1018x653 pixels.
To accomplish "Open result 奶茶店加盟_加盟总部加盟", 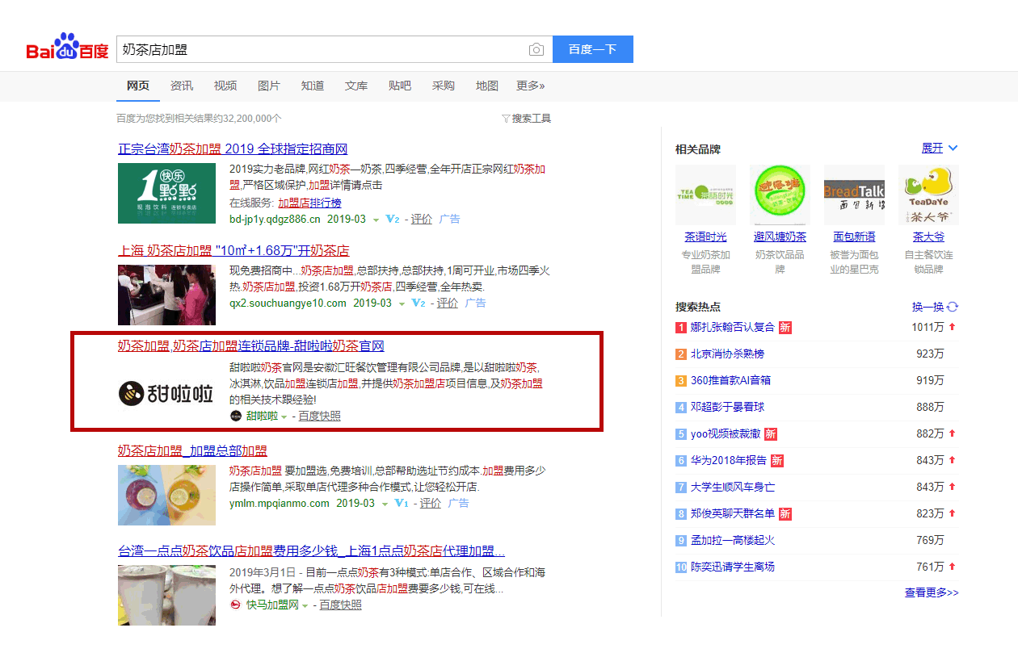I will tap(192, 450).
